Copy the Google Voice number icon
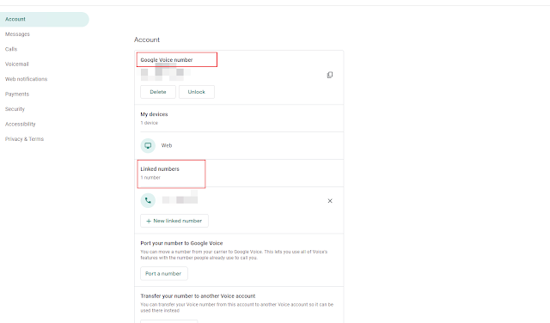The height and width of the screenshot is (323, 550). click(x=330, y=75)
